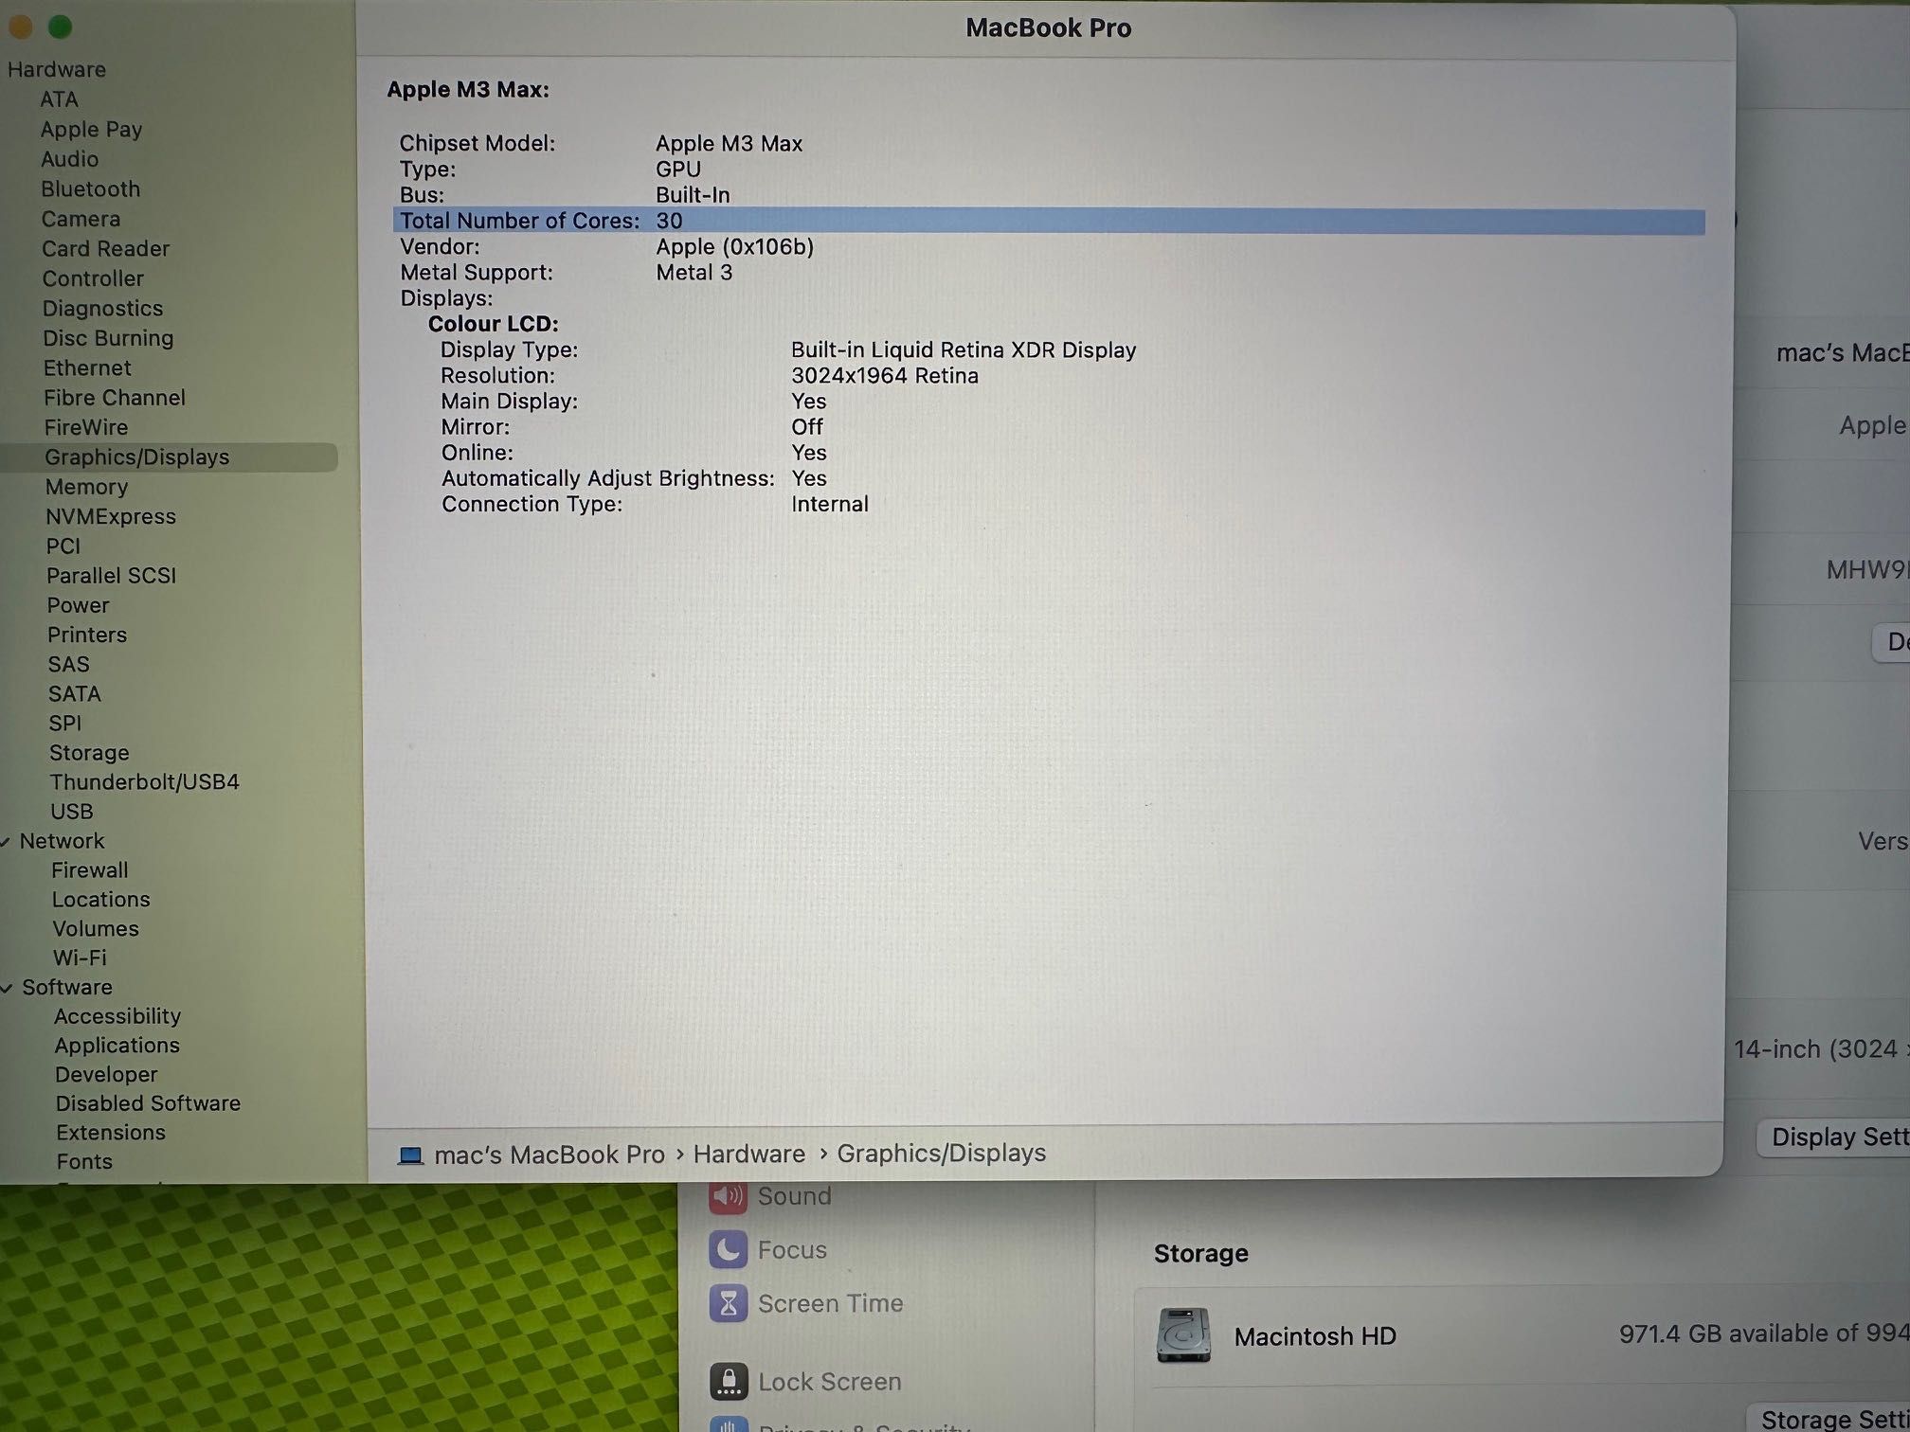This screenshot has width=1910, height=1432.
Task: Select Printers in the sidebar
Action: pos(87,635)
